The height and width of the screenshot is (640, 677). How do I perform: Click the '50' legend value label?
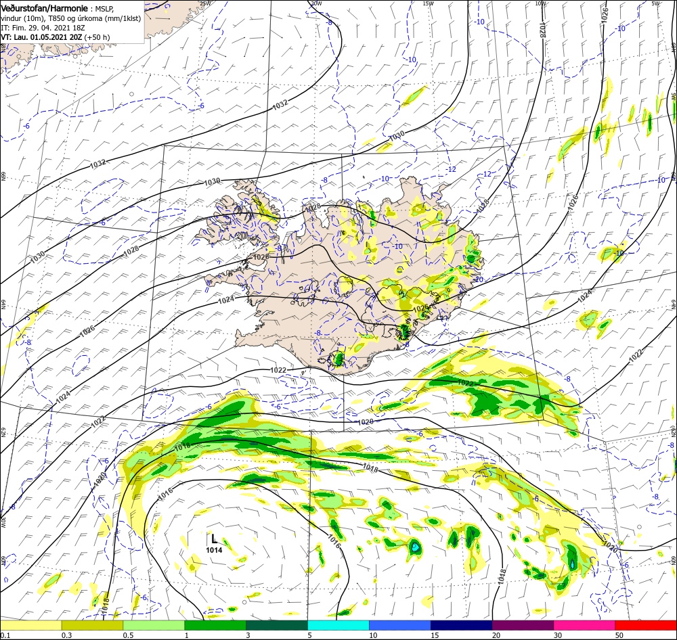[x=619, y=635]
